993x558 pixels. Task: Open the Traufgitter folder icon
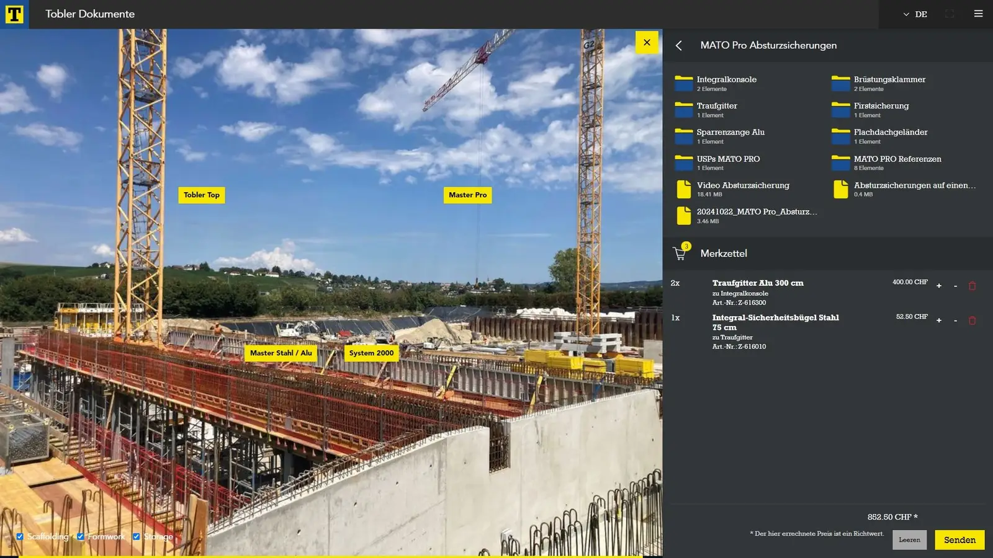pyautogui.click(x=683, y=110)
